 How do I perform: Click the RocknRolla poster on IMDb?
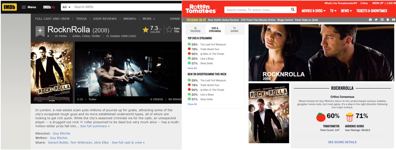[52, 73]
